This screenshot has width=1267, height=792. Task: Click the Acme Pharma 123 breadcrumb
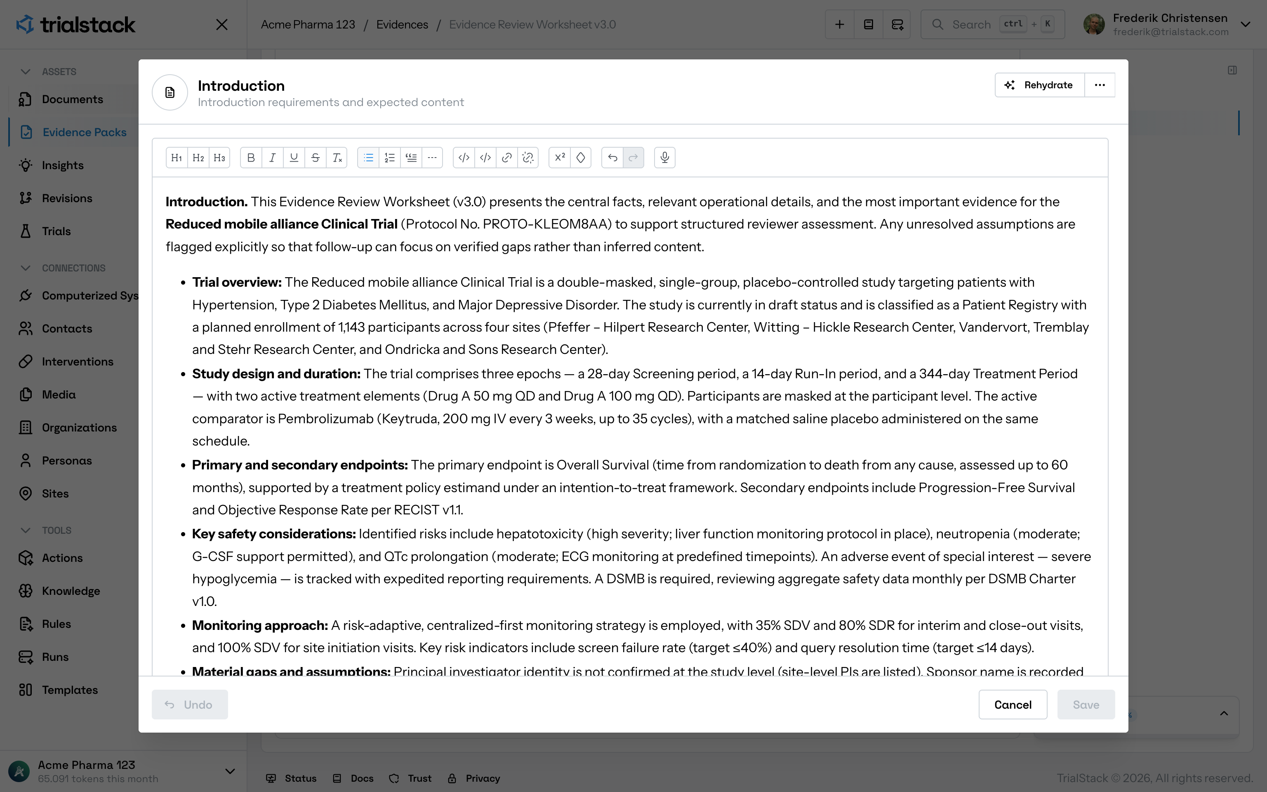coord(308,25)
